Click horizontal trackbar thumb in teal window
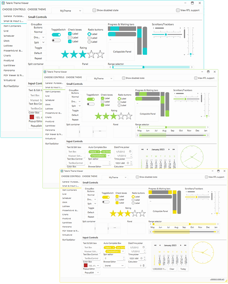The image size is (228, 284). pyautogui.click(x=166, y=34)
